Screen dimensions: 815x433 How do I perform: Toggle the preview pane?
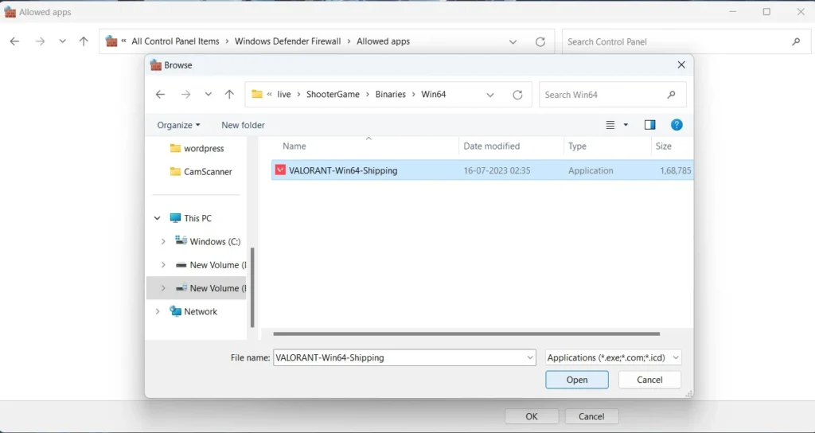tap(649, 125)
